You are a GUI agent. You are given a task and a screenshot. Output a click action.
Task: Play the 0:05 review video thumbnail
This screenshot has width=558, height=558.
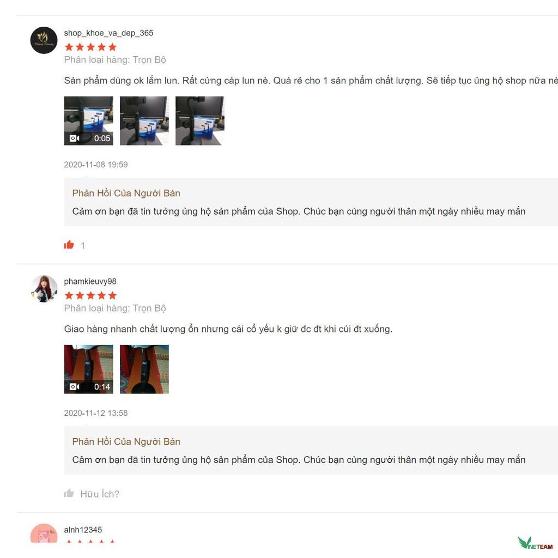[x=89, y=120]
